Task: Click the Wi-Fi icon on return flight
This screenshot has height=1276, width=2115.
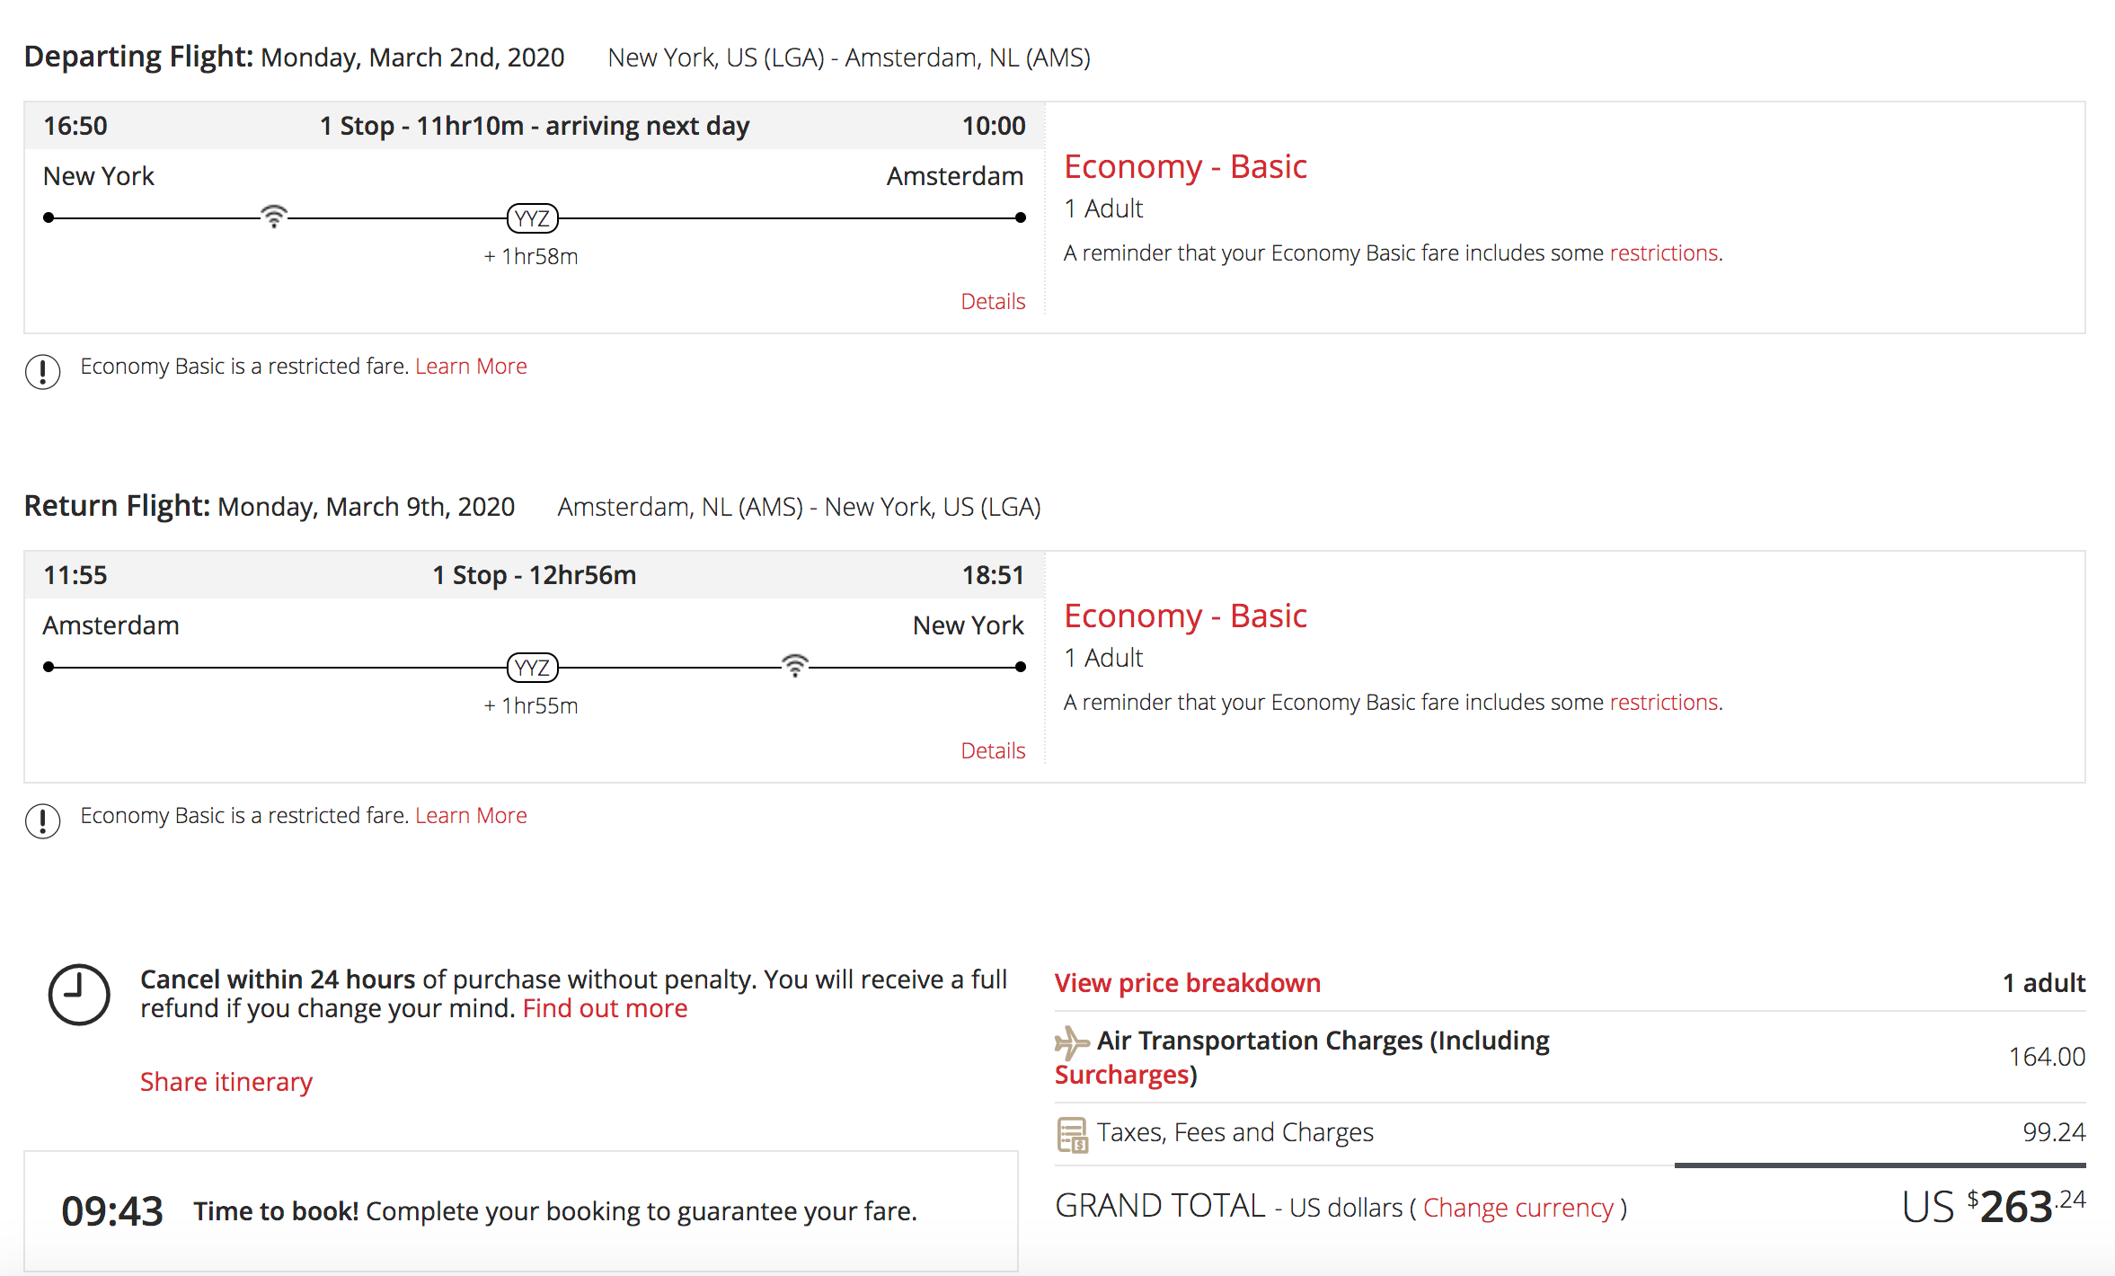Action: click(x=794, y=665)
